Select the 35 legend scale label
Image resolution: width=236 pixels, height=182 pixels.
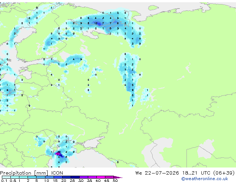pyautogui.click(x=89, y=181)
